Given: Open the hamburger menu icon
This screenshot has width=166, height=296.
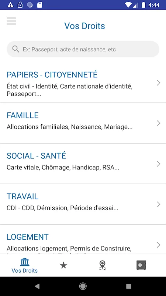Looking at the screenshot, I should click(11, 21).
